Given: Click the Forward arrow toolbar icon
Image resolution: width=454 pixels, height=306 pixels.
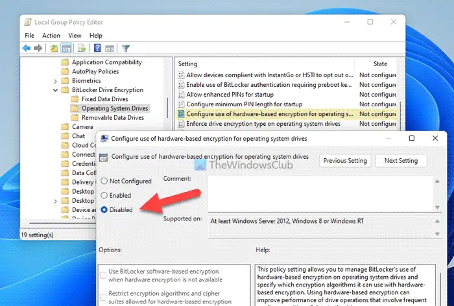Looking at the screenshot, I should pos(38,48).
